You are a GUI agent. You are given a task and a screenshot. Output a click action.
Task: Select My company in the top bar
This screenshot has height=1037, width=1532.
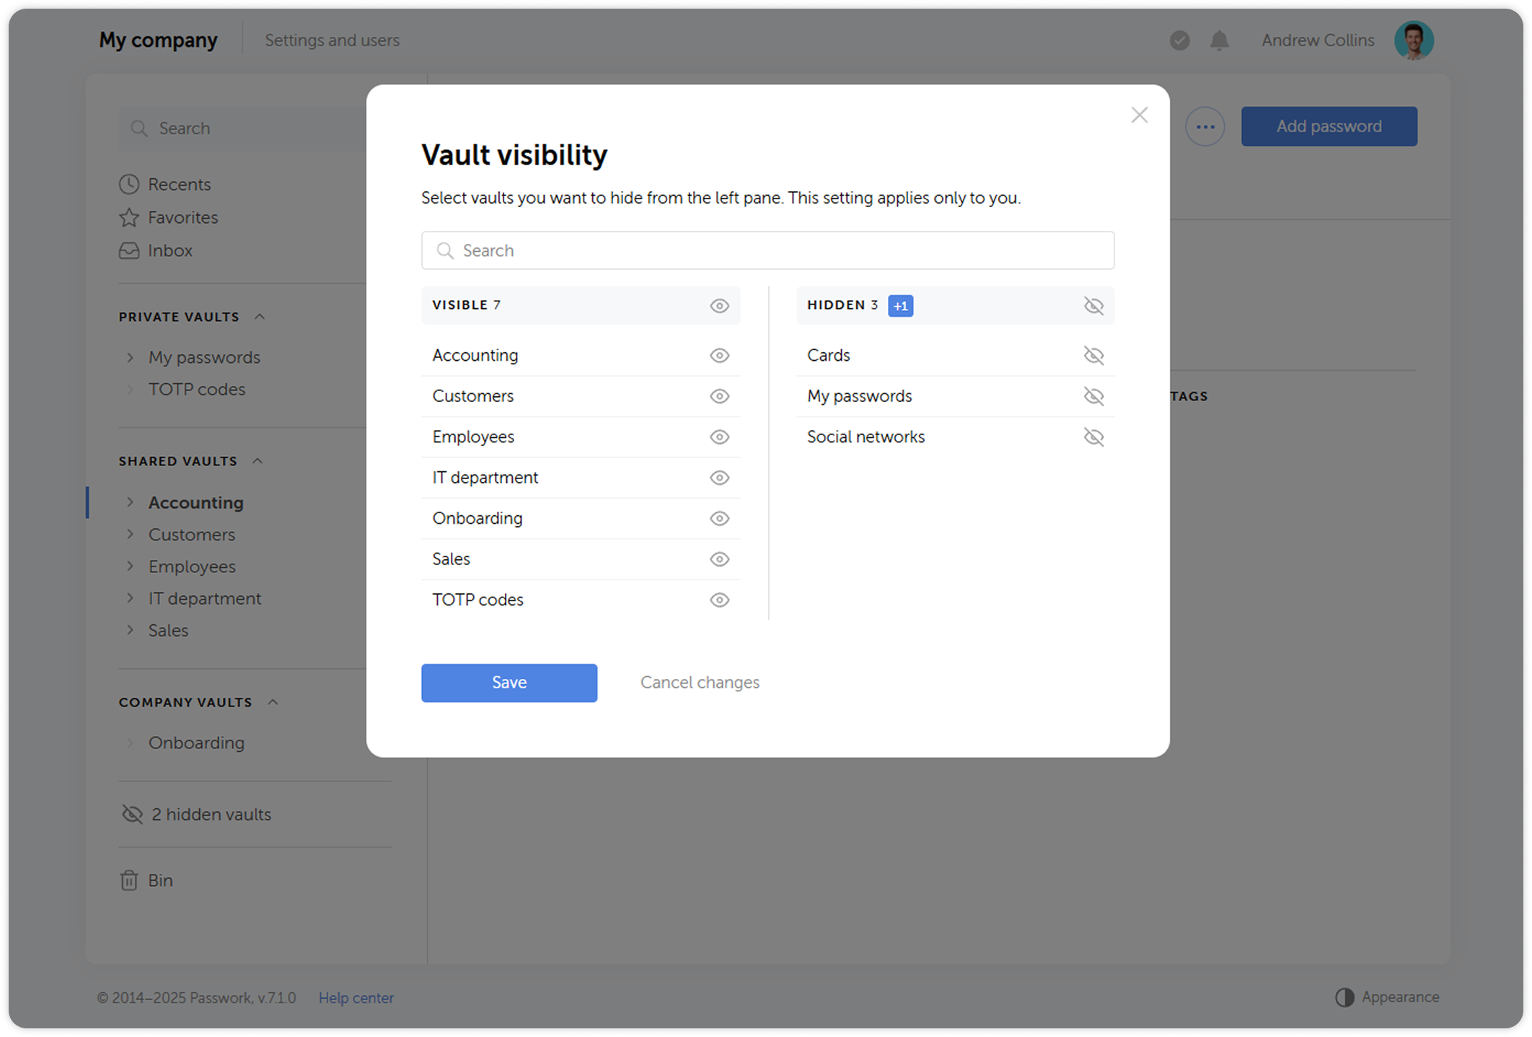pos(158,40)
